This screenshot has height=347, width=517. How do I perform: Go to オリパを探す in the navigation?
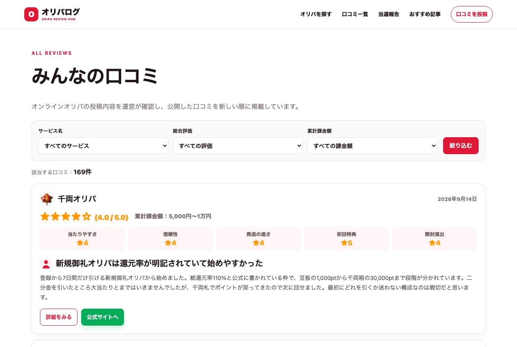(x=316, y=14)
